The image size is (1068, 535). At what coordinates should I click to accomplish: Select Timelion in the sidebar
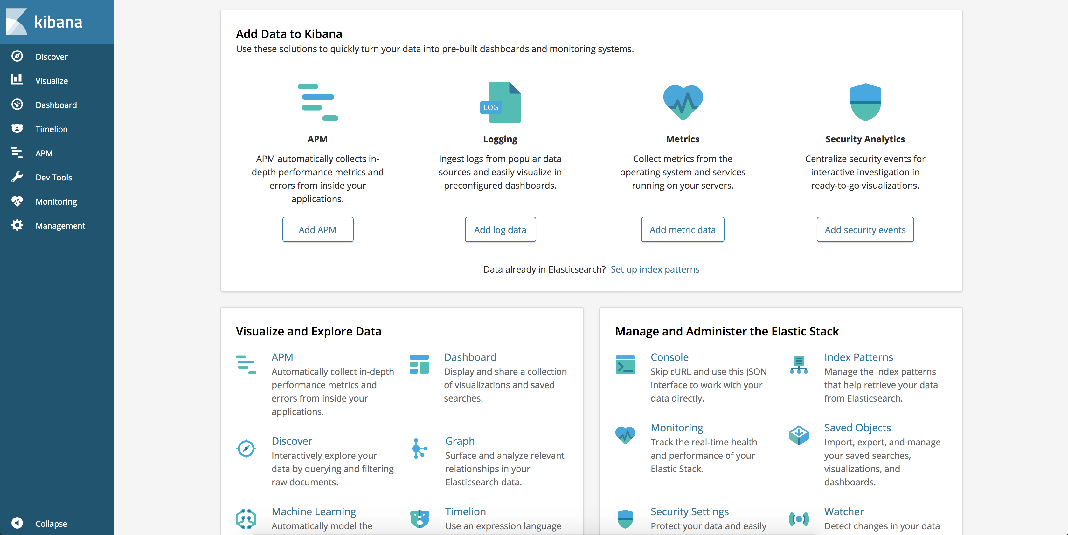tap(52, 129)
